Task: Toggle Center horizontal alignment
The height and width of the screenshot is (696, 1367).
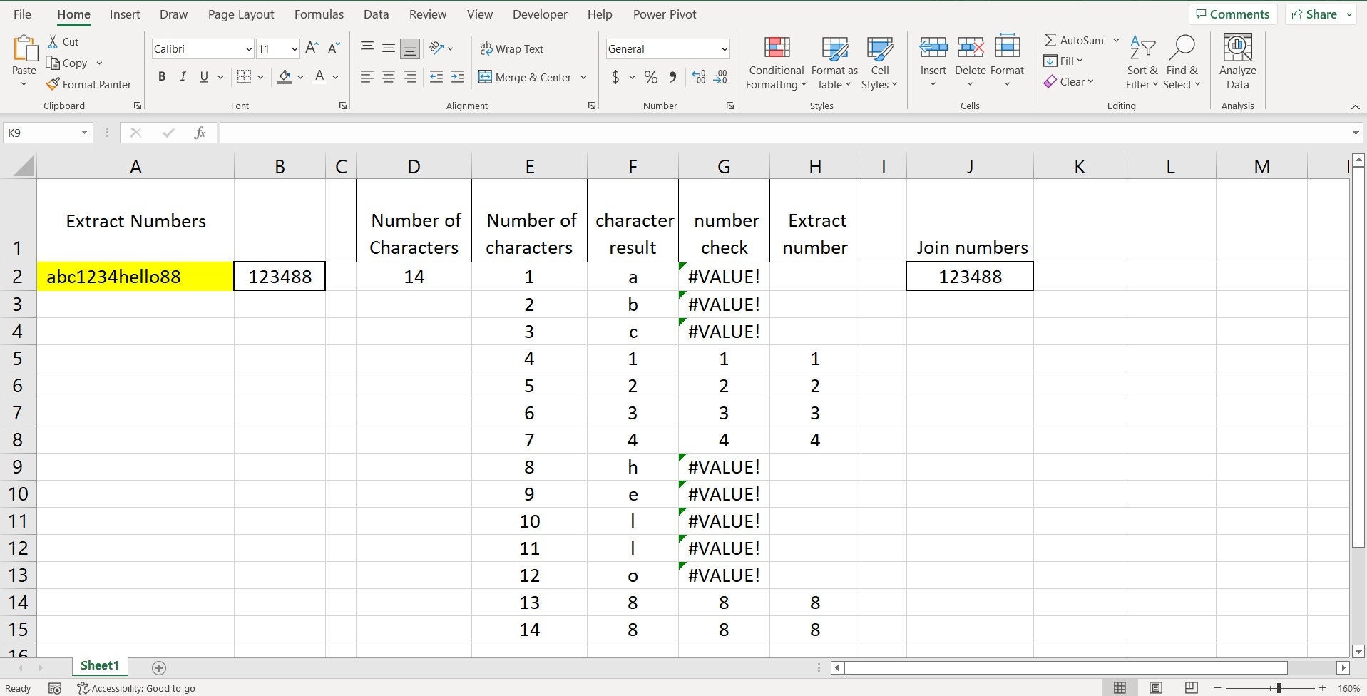Action: [x=389, y=77]
